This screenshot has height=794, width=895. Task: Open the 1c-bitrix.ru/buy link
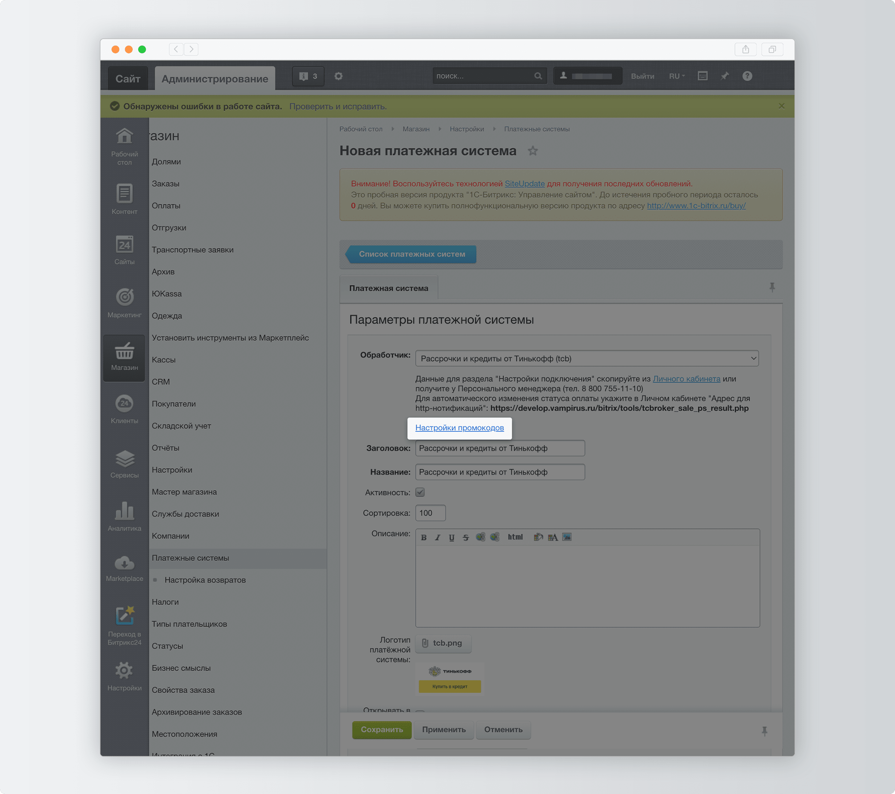point(696,206)
